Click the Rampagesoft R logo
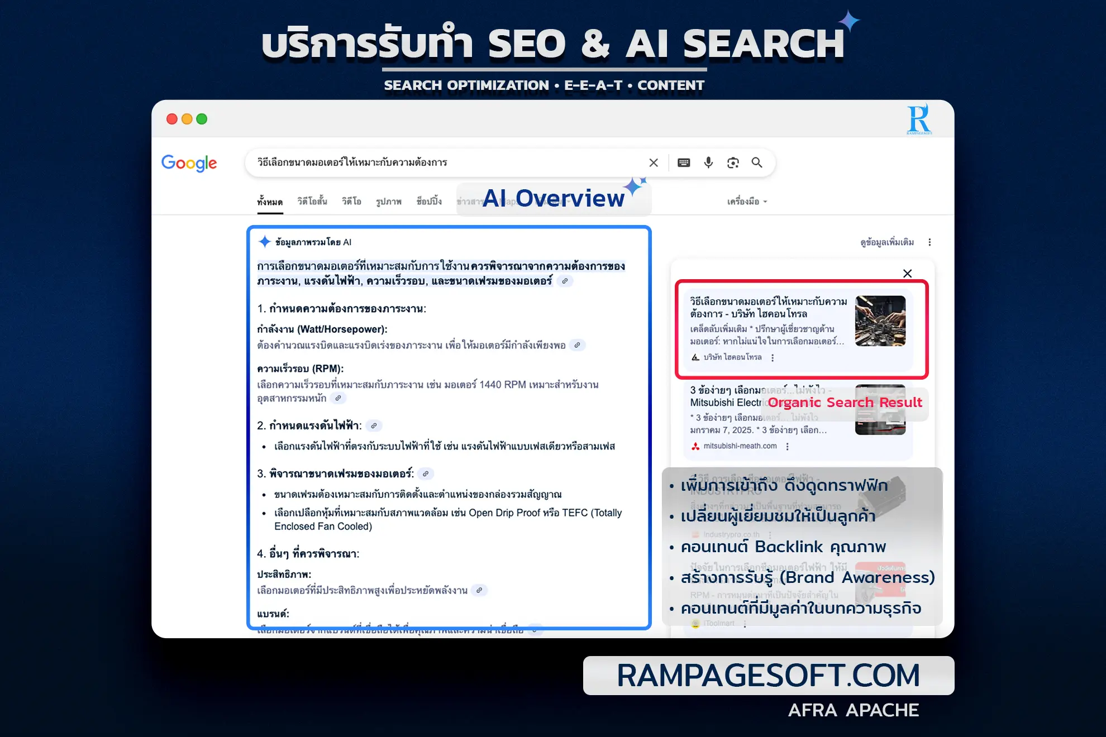 point(919,119)
